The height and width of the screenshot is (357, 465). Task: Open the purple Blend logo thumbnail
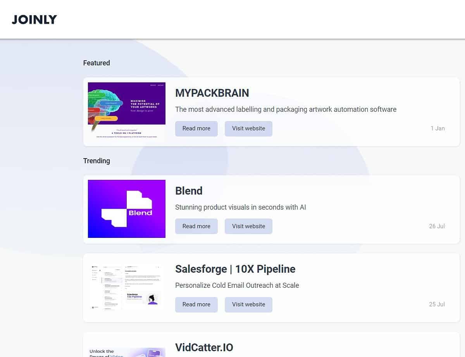pos(127,209)
